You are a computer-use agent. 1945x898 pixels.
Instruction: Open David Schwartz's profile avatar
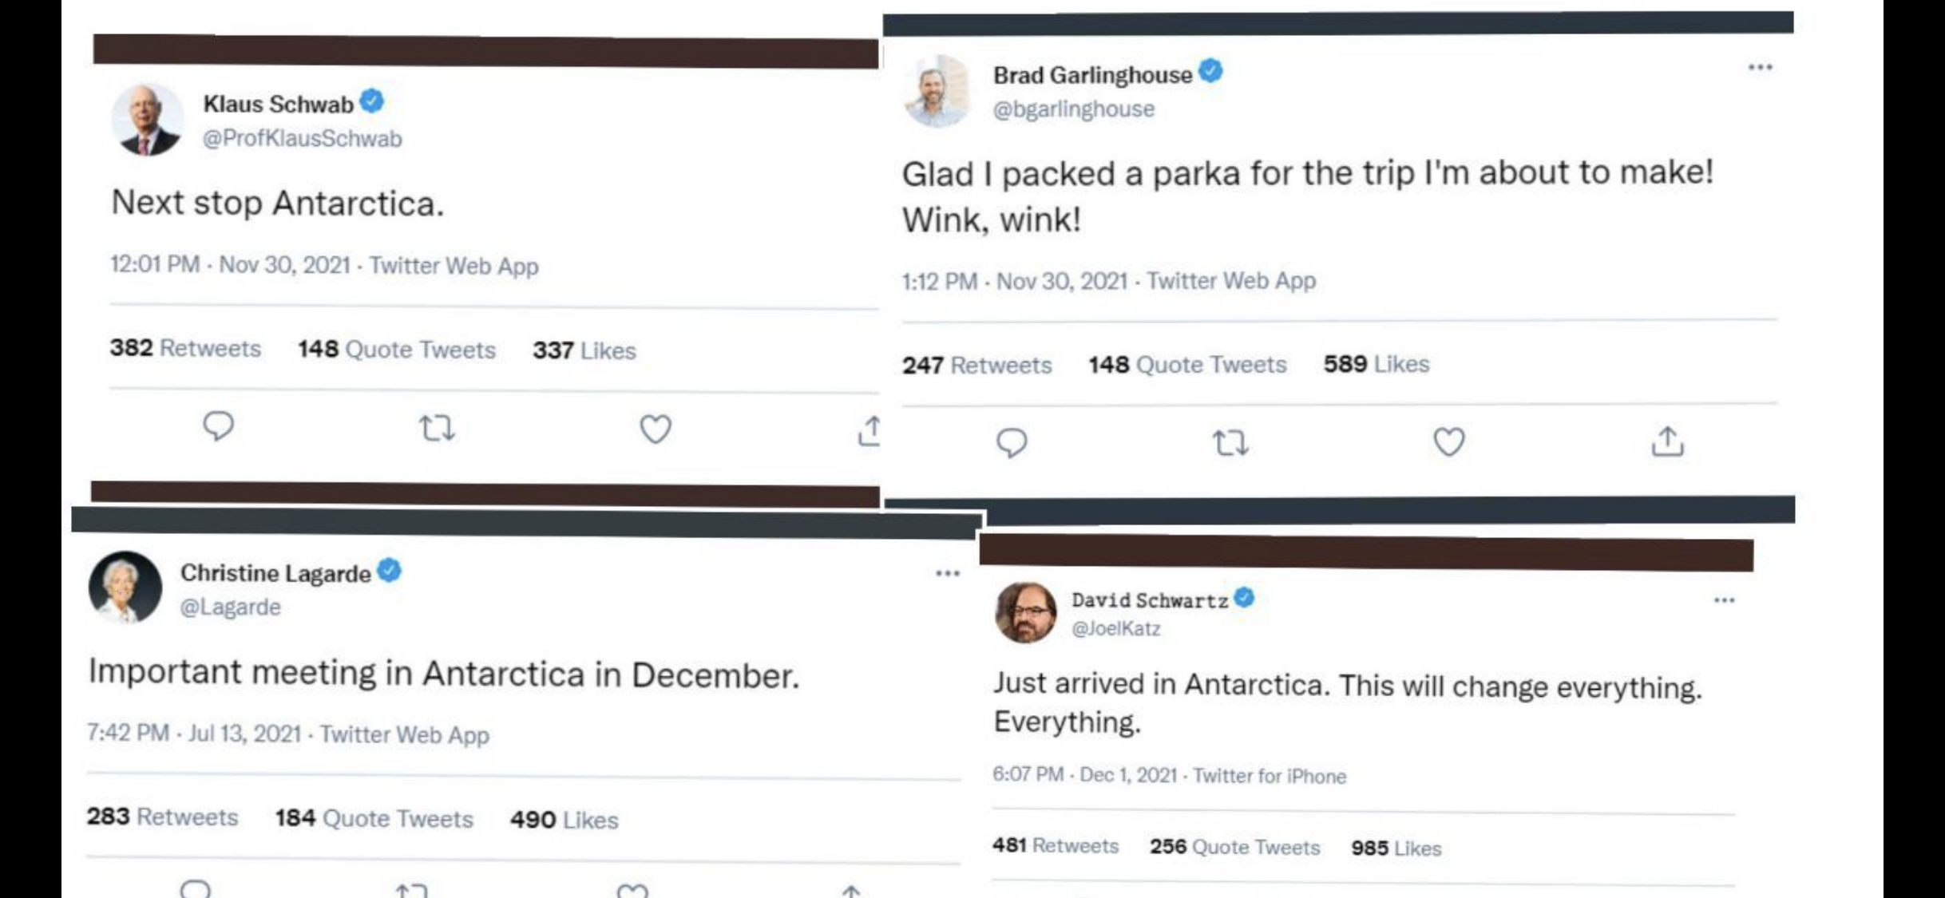pos(1025,612)
